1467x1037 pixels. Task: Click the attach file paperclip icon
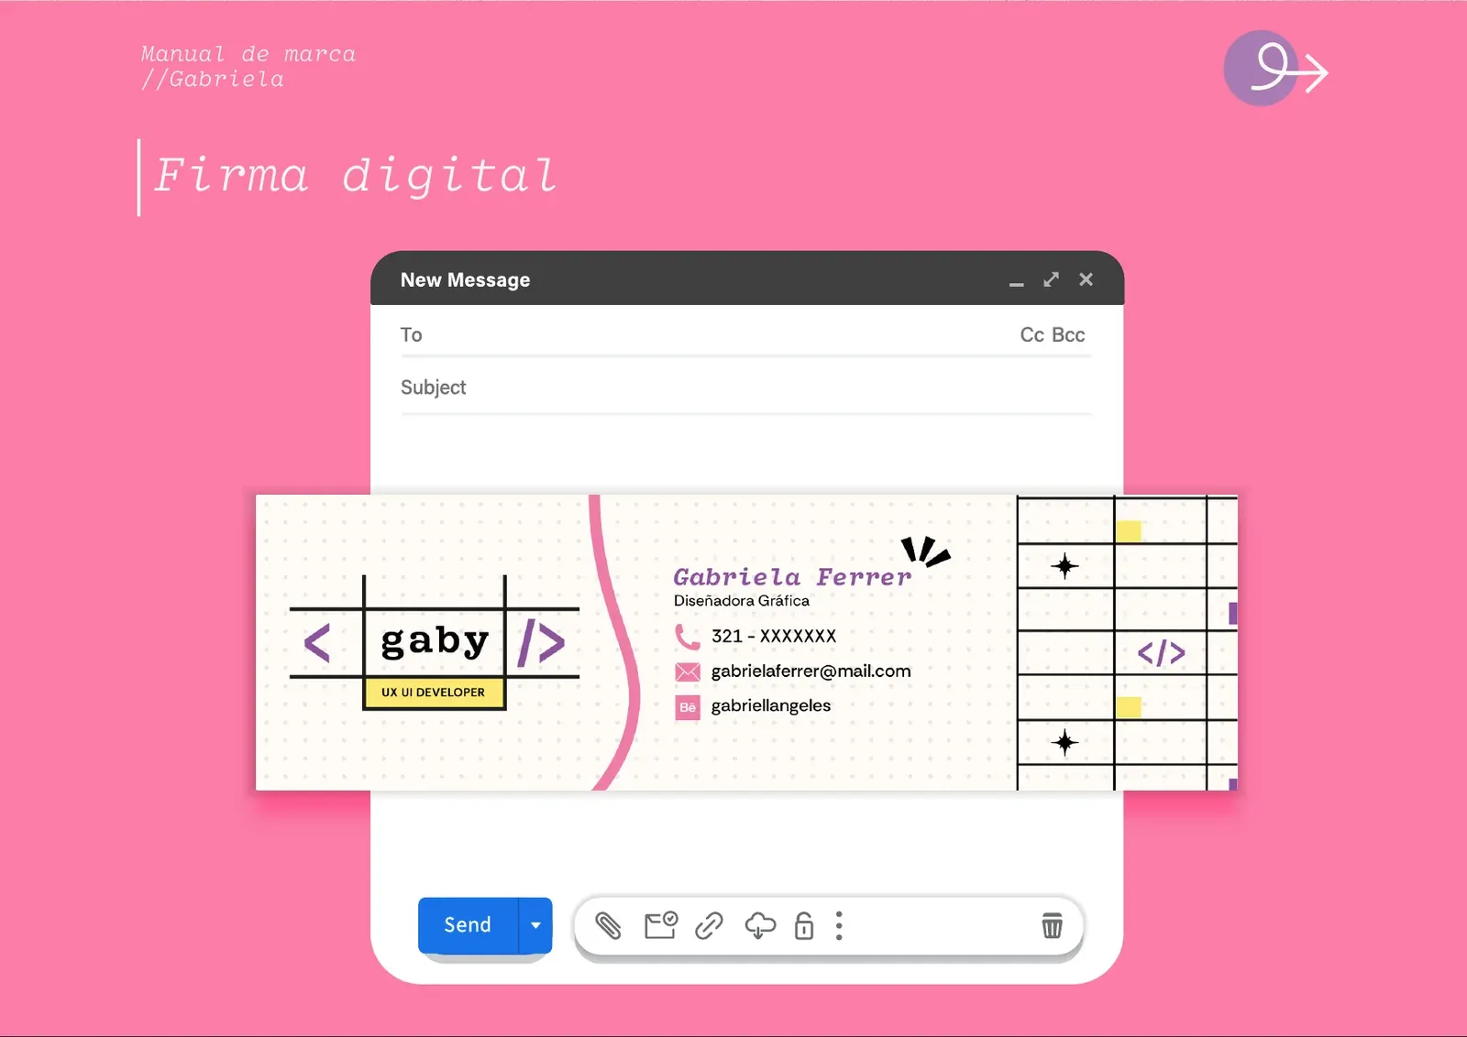point(608,926)
